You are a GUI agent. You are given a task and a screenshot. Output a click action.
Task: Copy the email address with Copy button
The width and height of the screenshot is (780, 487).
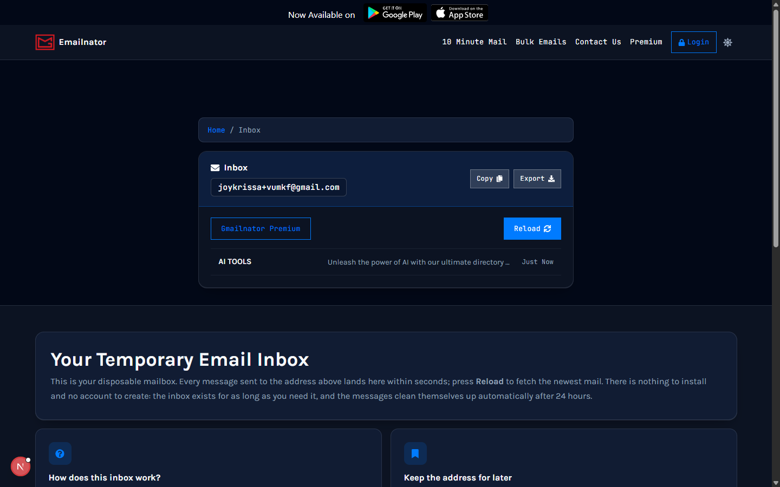(490, 179)
